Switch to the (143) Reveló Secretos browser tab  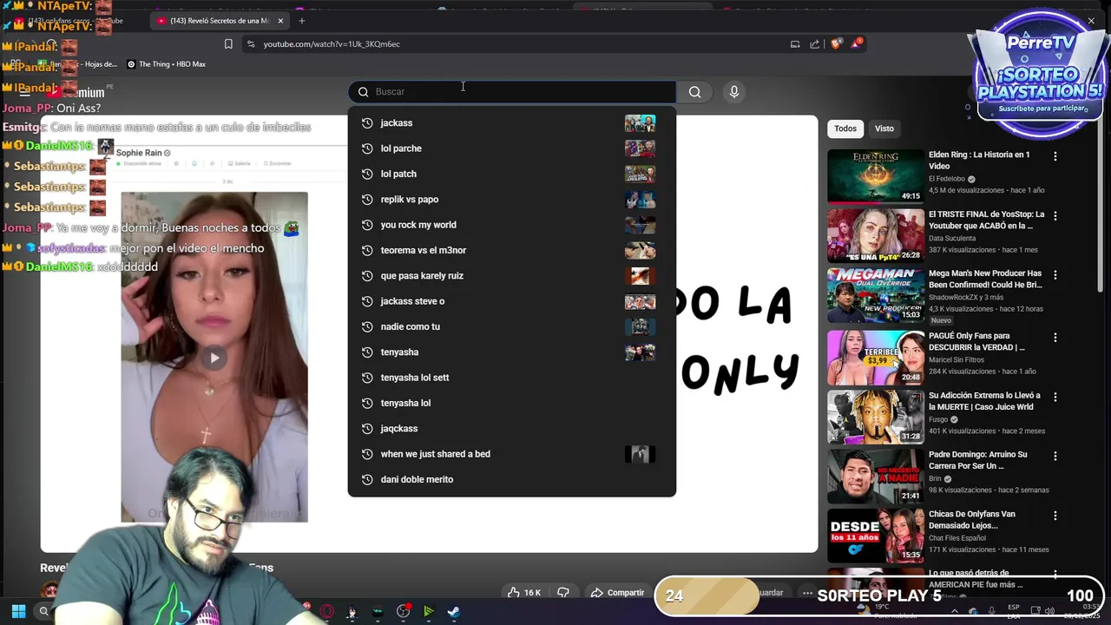(x=220, y=21)
